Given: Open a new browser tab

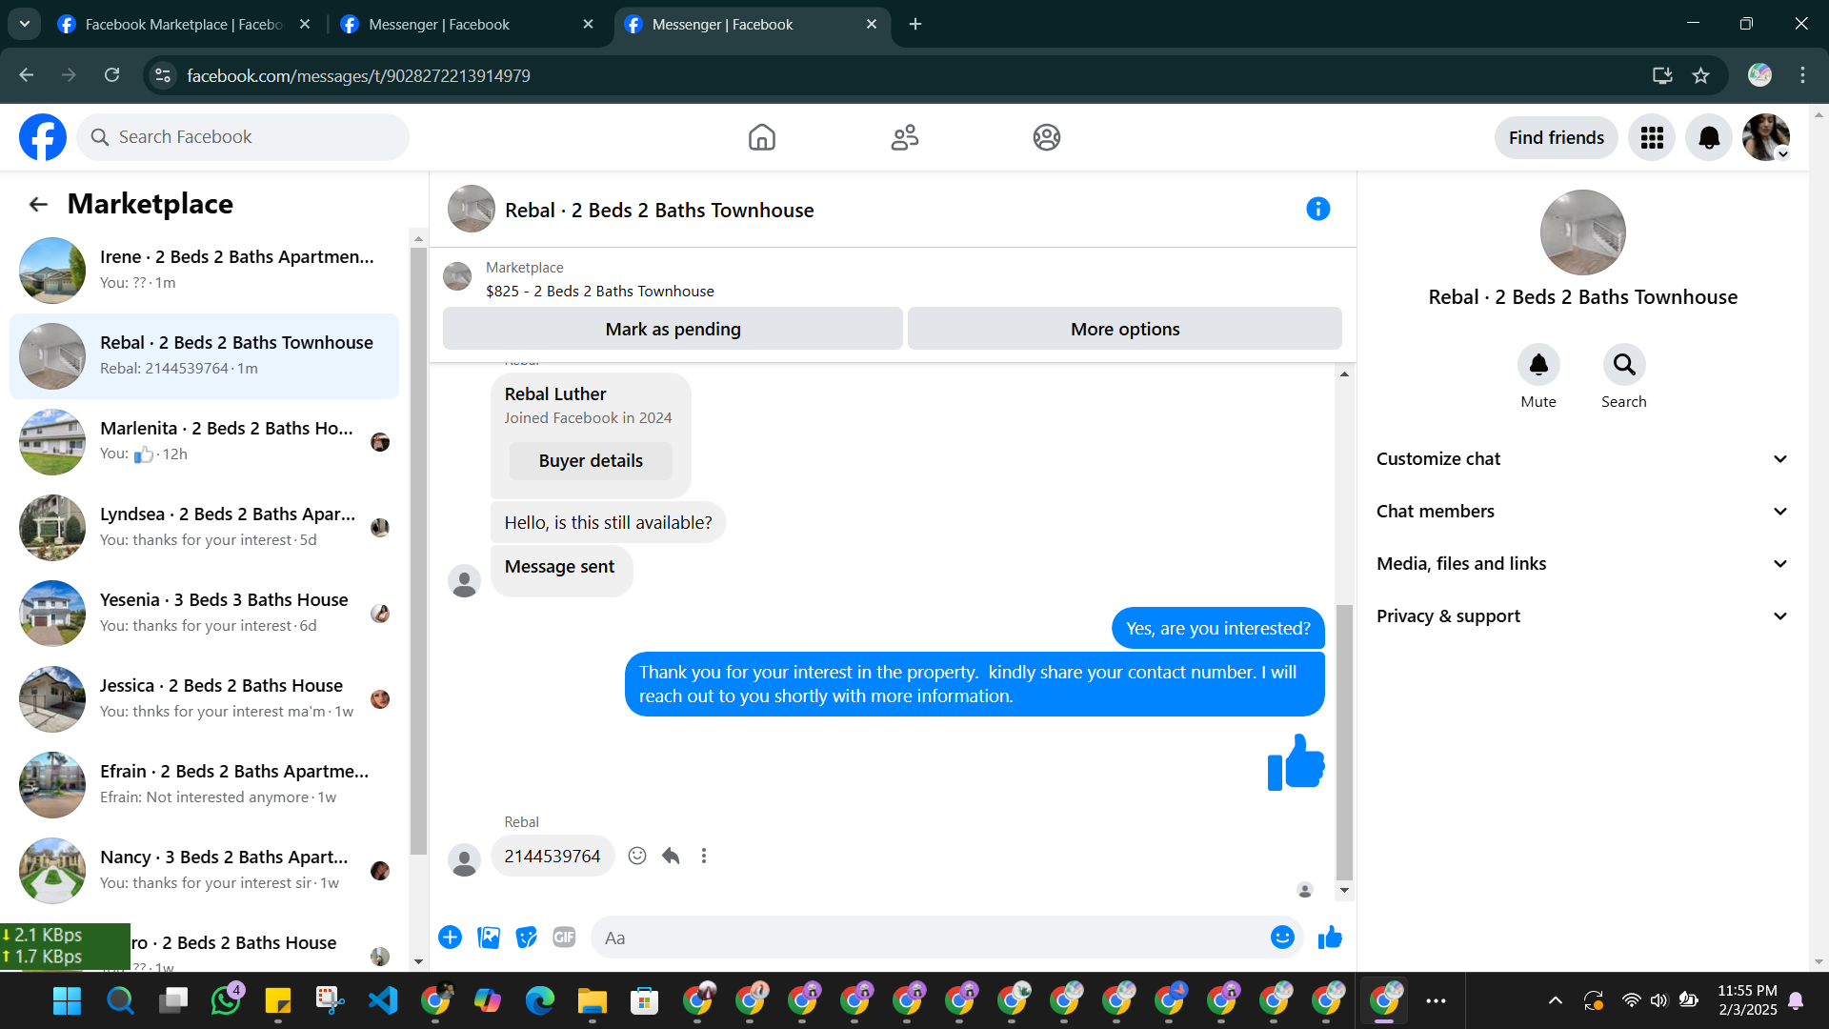Looking at the screenshot, I should pos(915,24).
